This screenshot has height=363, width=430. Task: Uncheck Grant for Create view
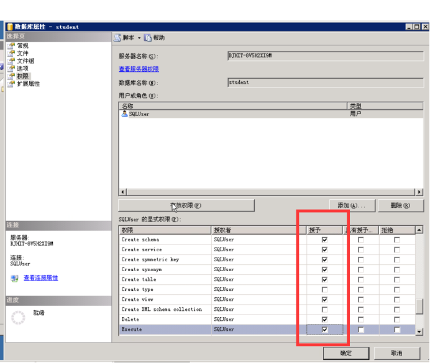click(x=324, y=300)
